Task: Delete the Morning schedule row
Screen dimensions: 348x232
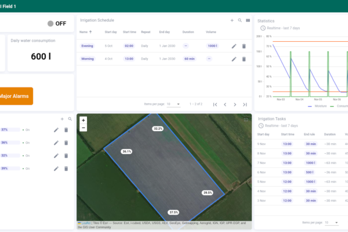Action: [x=244, y=59]
